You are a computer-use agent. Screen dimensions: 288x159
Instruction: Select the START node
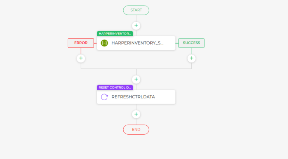click(x=136, y=10)
